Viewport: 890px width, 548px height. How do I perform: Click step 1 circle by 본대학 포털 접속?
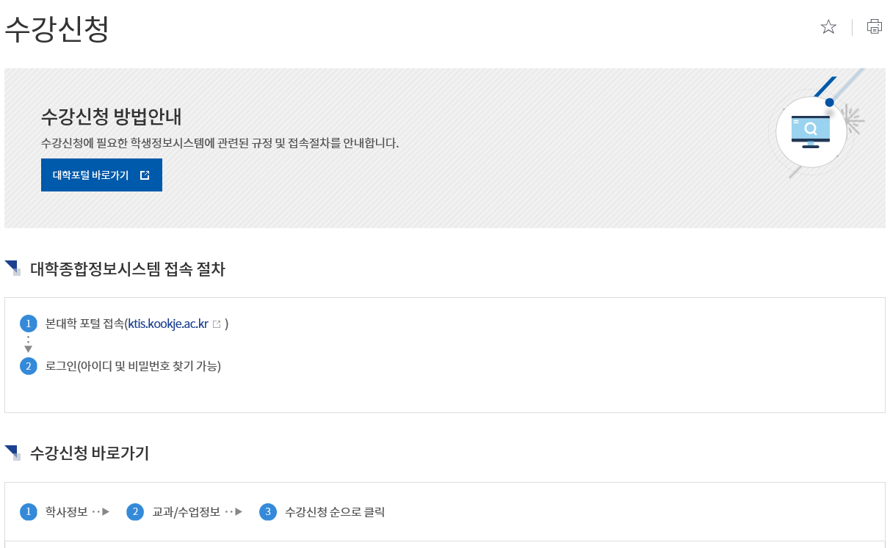28,324
